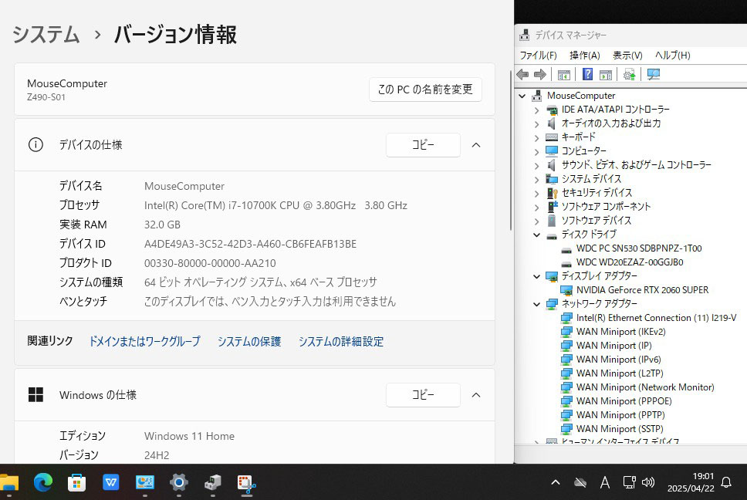Open the ドメインまたはワークグループ link

pyautogui.click(x=145, y=341)
